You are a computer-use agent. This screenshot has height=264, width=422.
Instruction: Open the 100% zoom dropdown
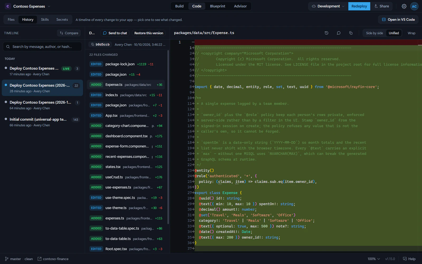[374, 259]
